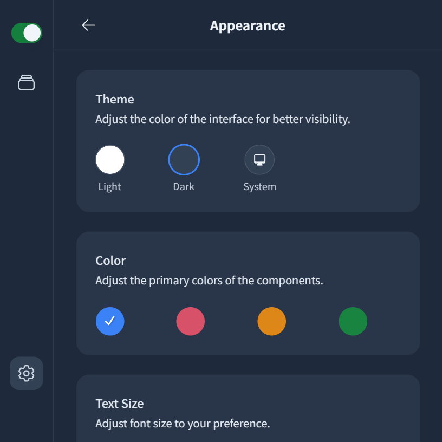Viewport: 442px width, 442px height.
Task: Go back using the left arrow
Action: click(88, 25)
